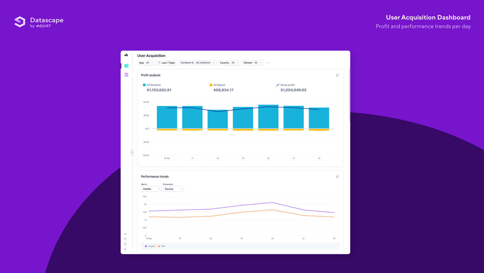This screenshot has height=273, width=484.
Task: Click the ellipsis for more filters
Action: (x=269, y=63)
